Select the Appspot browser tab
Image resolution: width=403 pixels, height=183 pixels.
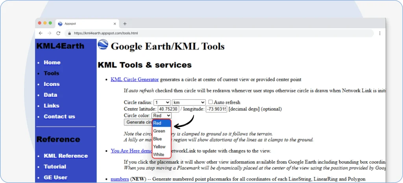[87, 24]
